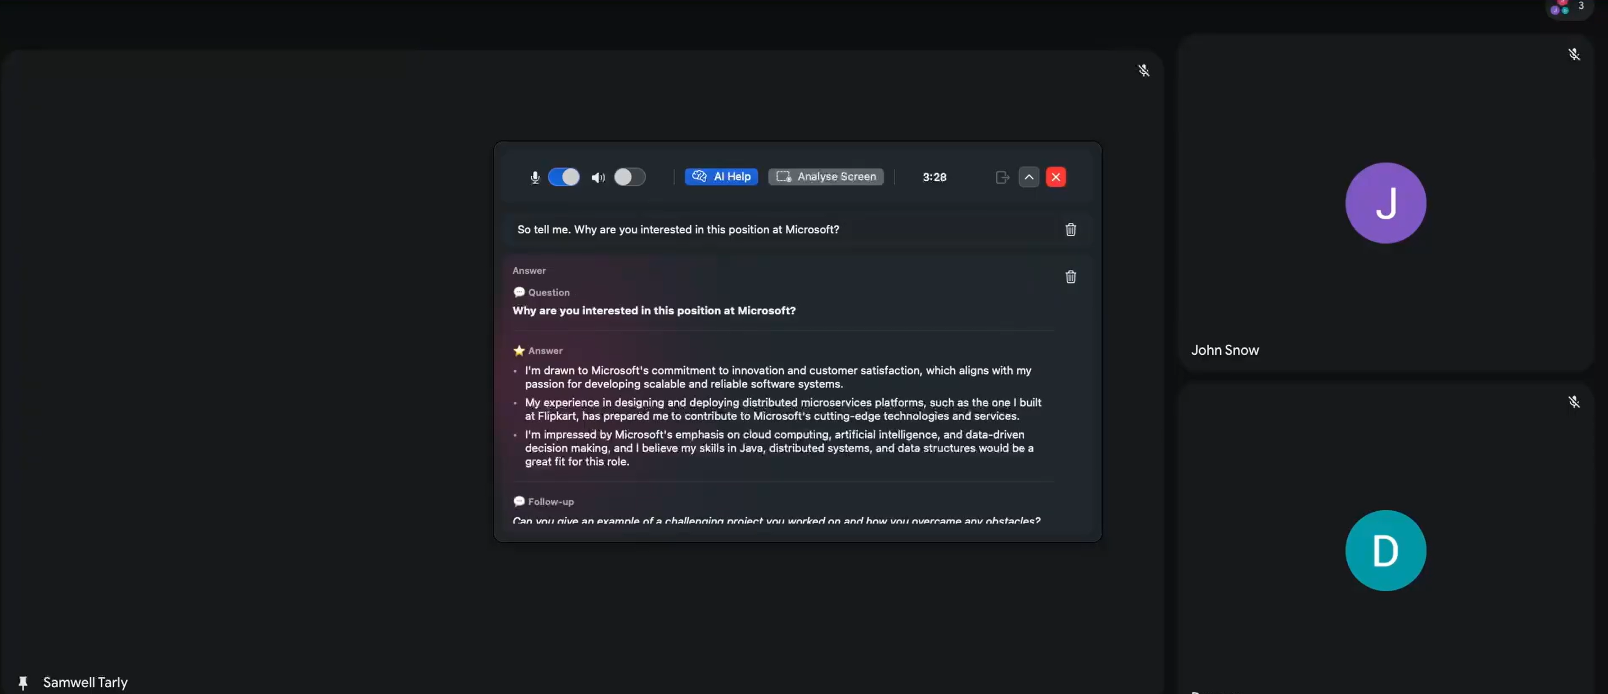This screenshot has width=1608, height=694.
Task: Toggle the microphone listening switch
Action: 564,177
